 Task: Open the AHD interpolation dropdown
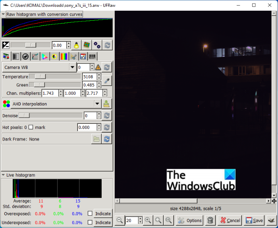click(x=56, y=104)
